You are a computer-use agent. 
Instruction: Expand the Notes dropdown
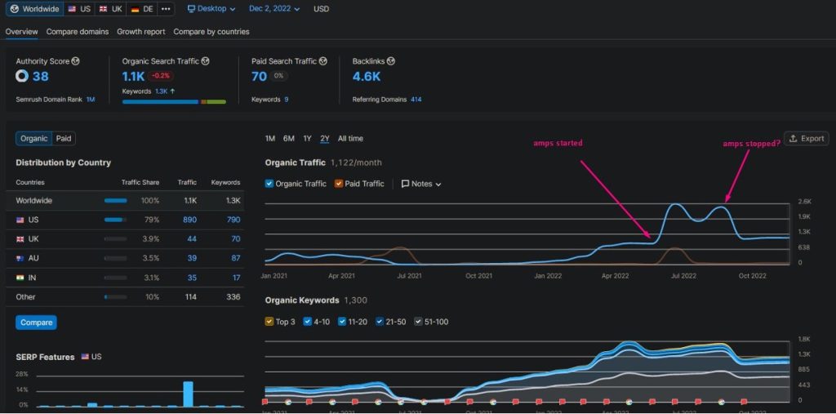coord(421,184)
